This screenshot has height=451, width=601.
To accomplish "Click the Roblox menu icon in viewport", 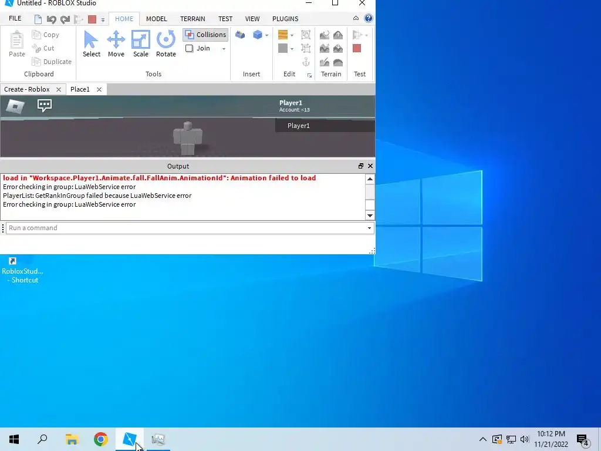I will coord(15,106).
